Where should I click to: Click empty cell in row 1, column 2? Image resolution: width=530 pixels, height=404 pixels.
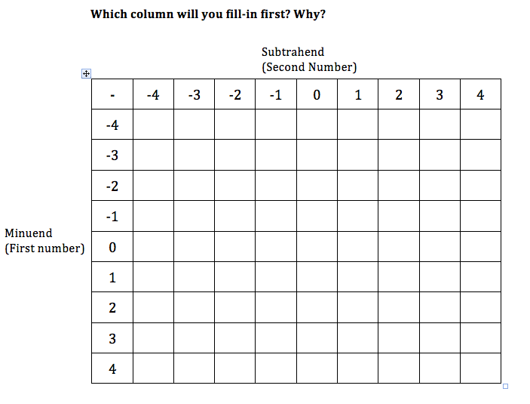pos(398,277)
